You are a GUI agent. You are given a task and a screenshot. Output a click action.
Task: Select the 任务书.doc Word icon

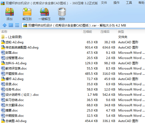(3, 89)
